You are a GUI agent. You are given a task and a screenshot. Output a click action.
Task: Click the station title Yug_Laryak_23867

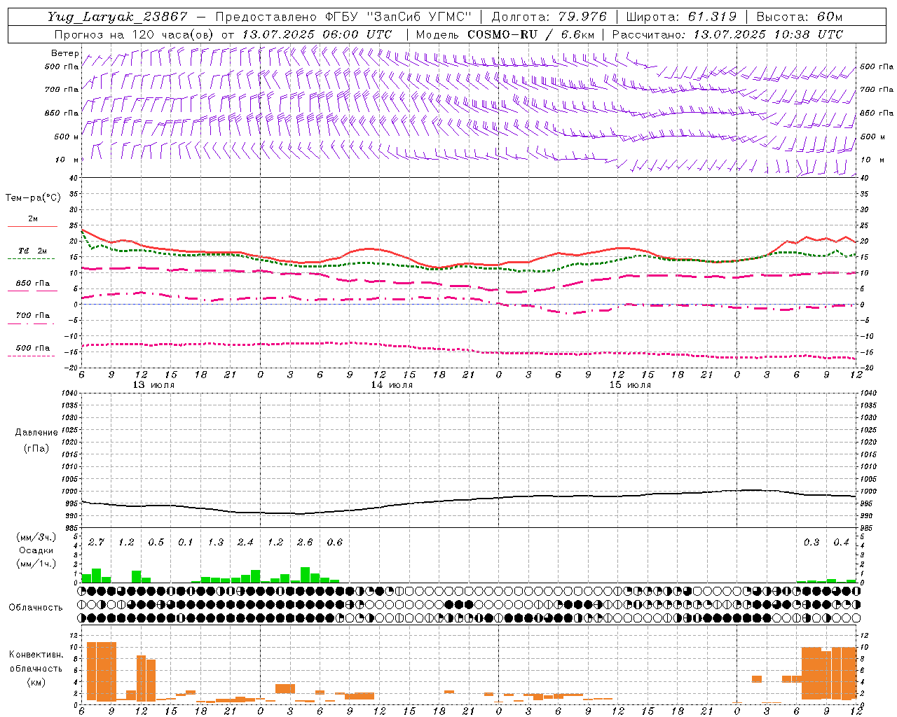pos(118,17)
